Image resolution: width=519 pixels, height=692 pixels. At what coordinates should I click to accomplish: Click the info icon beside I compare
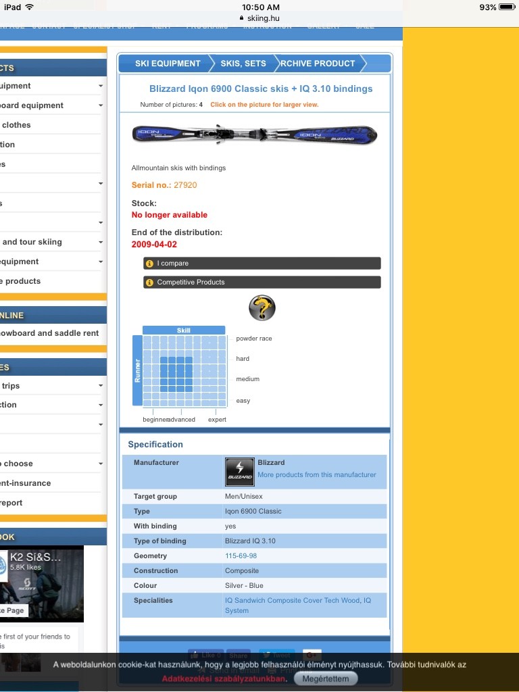coord(149,264)
